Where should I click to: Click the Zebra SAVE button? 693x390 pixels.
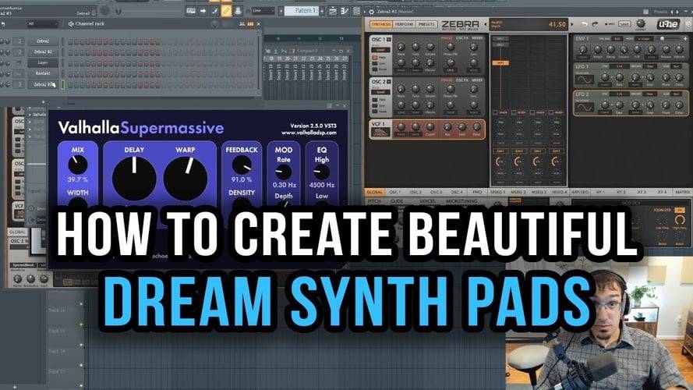click(624, 24)
